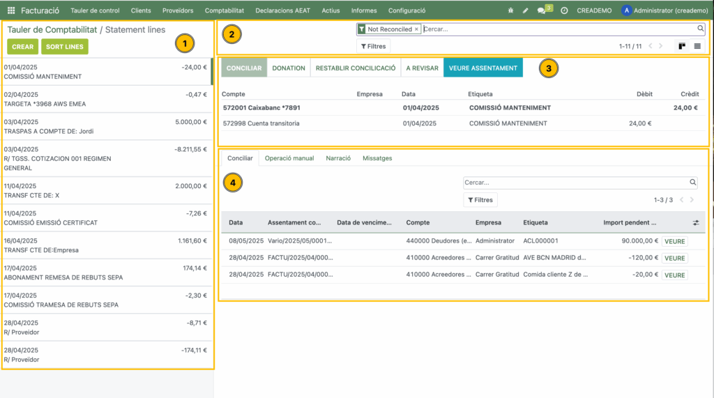Open the apps grid menu icon

11,10
